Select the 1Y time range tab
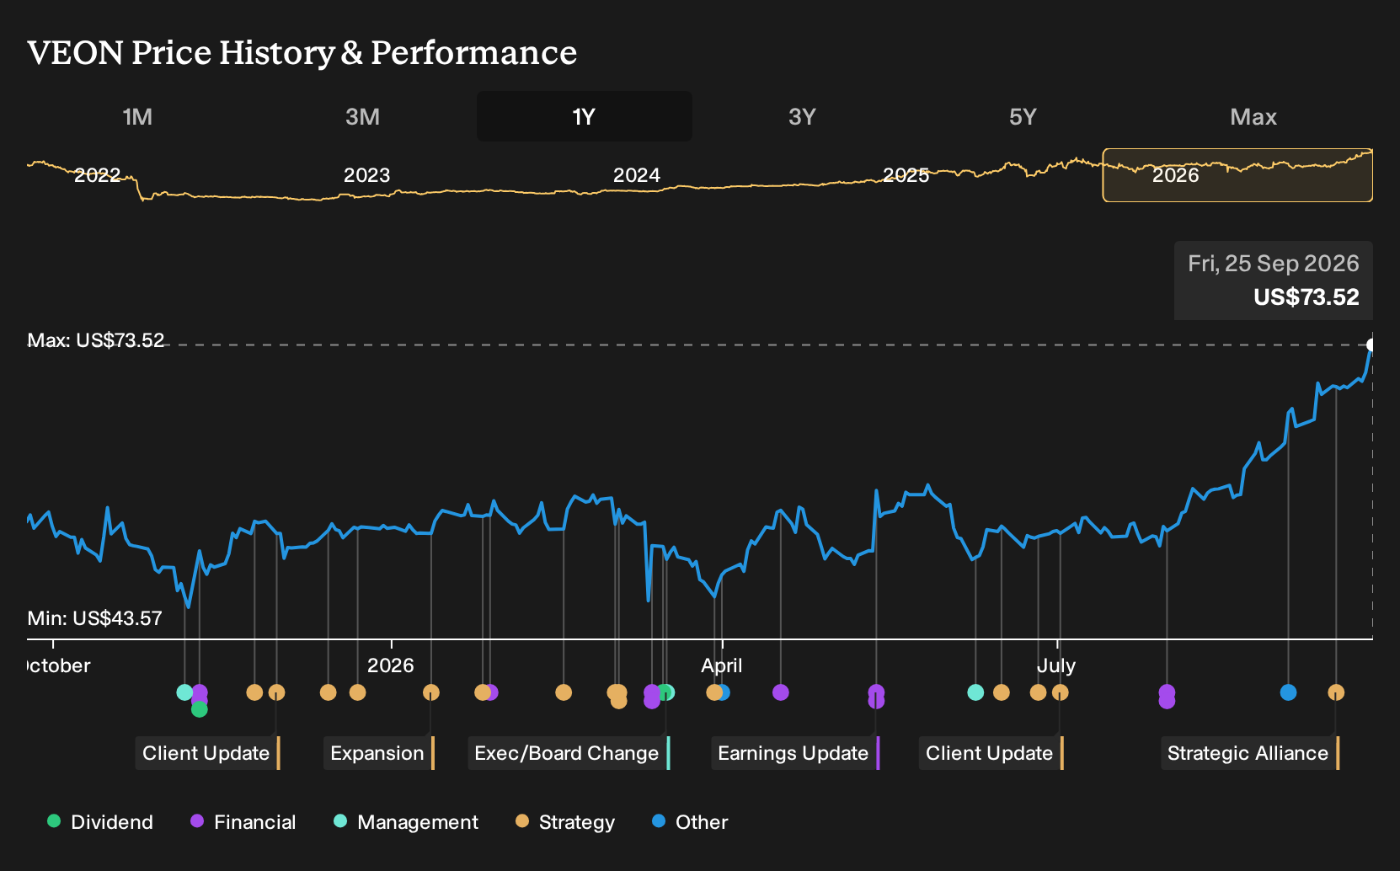The width and height of the screenshot is (1400, 871). pyautogui.click(x=585, y=116)
